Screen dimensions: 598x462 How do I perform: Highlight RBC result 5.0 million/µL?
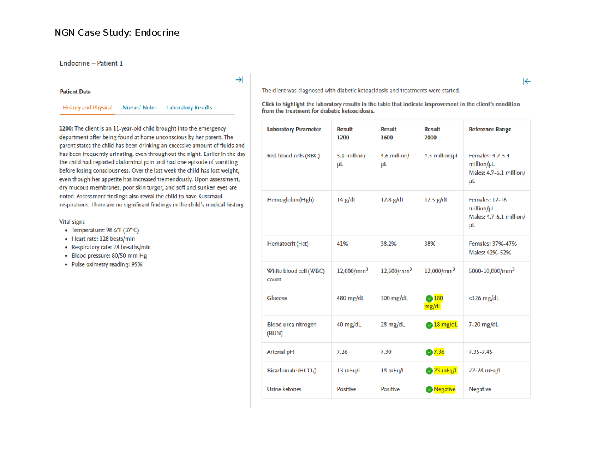pos(351,159)
